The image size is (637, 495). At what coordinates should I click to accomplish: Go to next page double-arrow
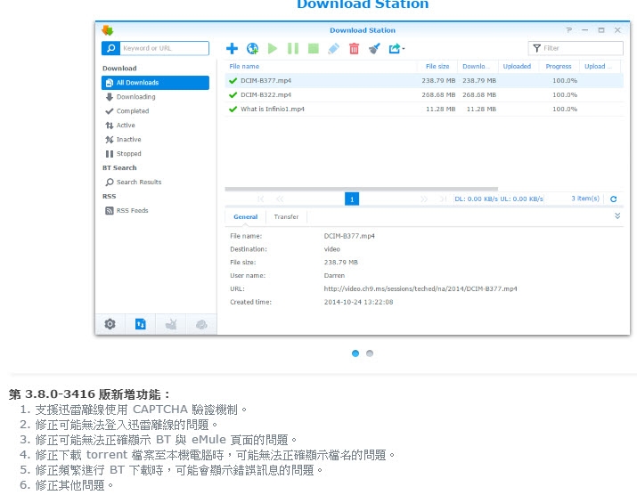click(x=424, y=199)
